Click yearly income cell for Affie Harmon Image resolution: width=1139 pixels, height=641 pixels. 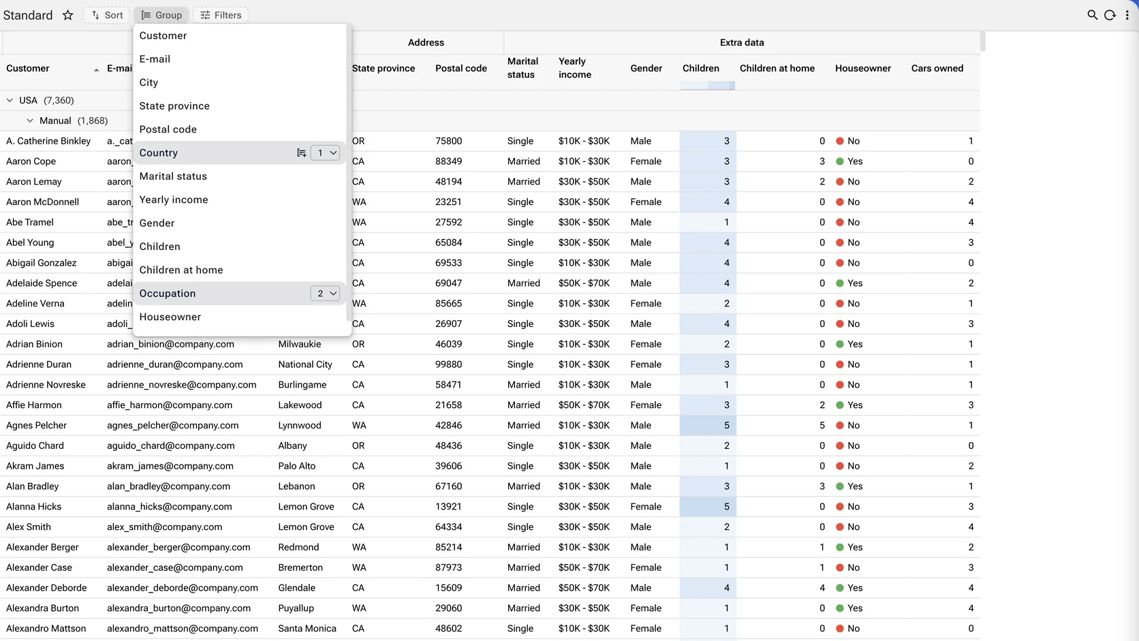pos(584,405)
